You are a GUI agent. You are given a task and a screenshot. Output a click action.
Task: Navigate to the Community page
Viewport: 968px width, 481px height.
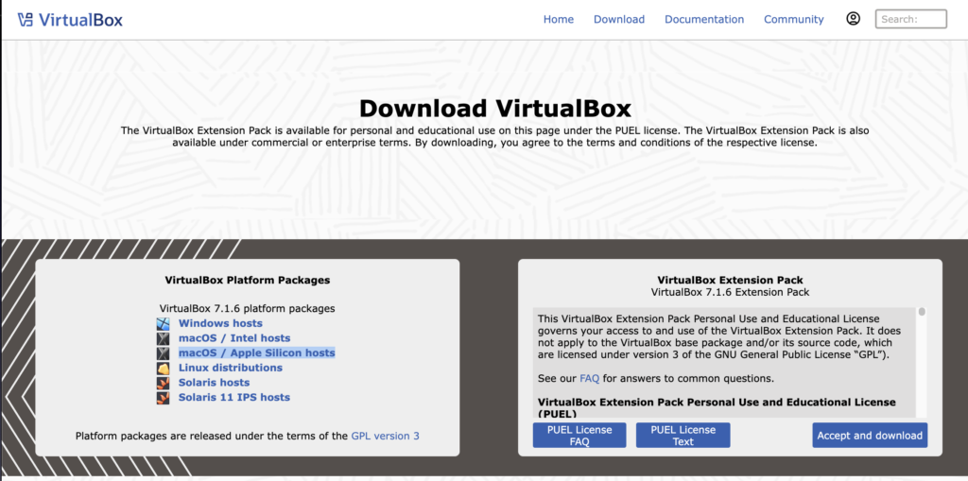click(793, 20)
